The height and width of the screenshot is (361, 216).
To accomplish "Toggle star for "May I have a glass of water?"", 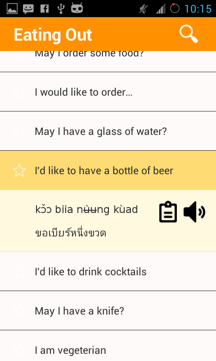I will click(19, 131).
